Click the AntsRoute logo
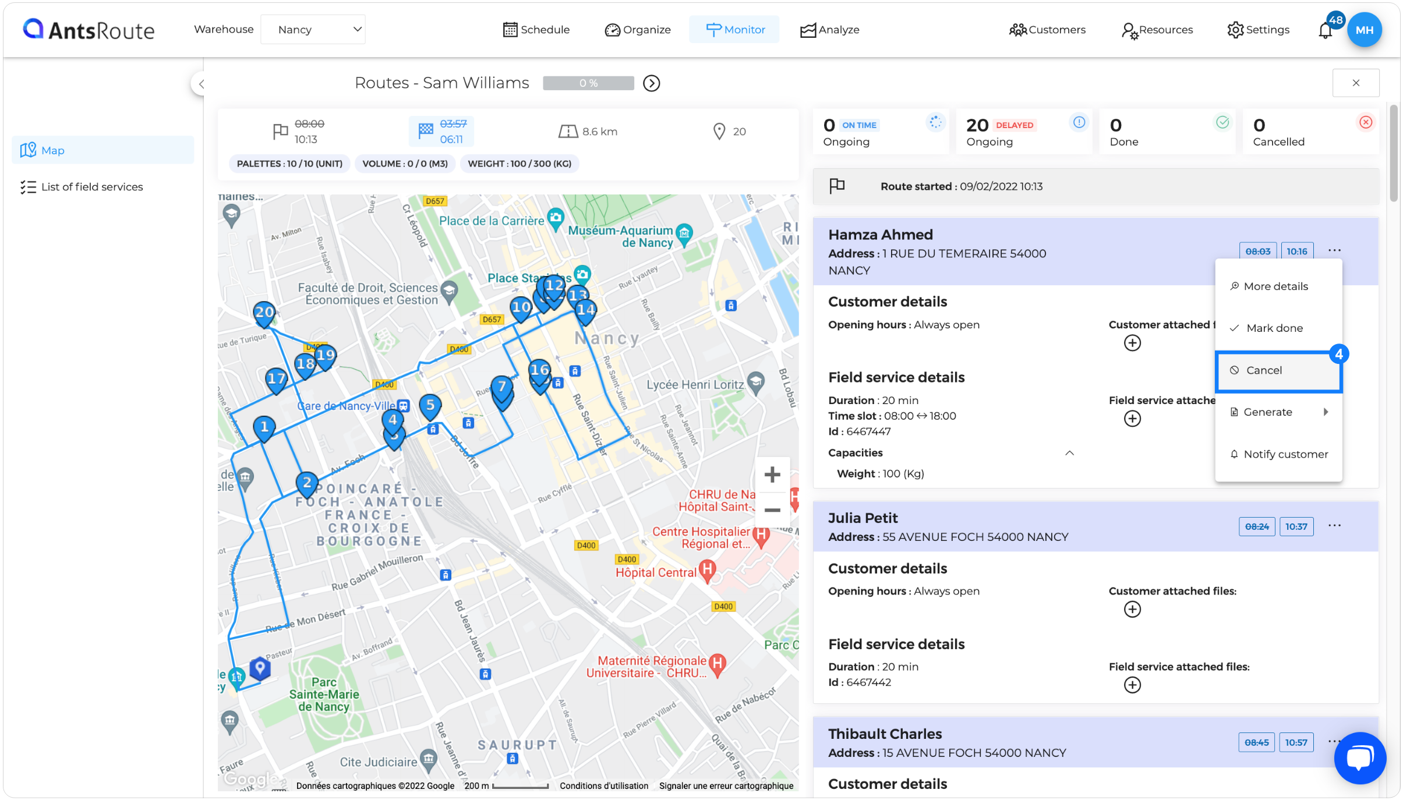The width and height of the screenshot is (1403, 800). 89,29
